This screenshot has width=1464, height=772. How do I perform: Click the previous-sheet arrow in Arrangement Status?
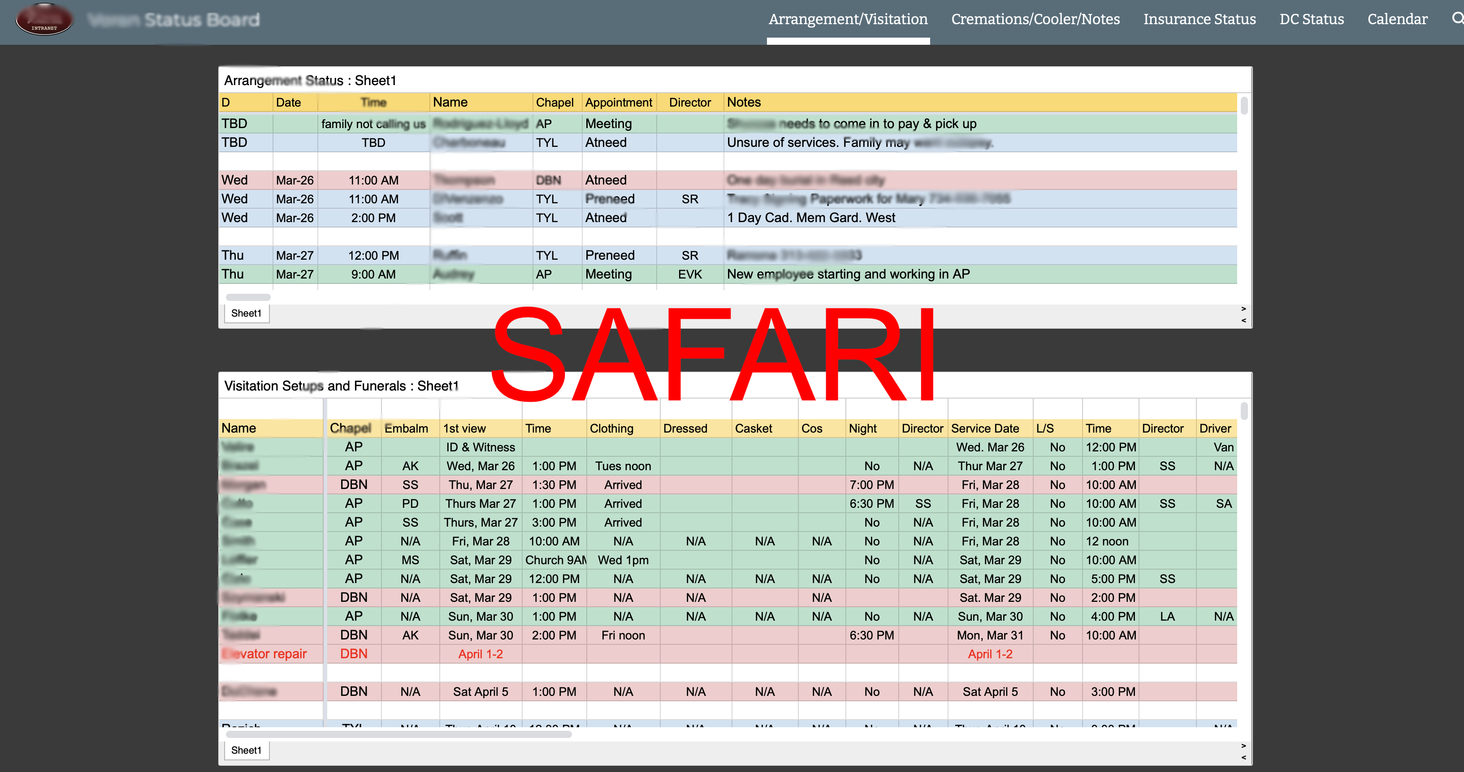pyautogui.click(x=1243, y=320)
